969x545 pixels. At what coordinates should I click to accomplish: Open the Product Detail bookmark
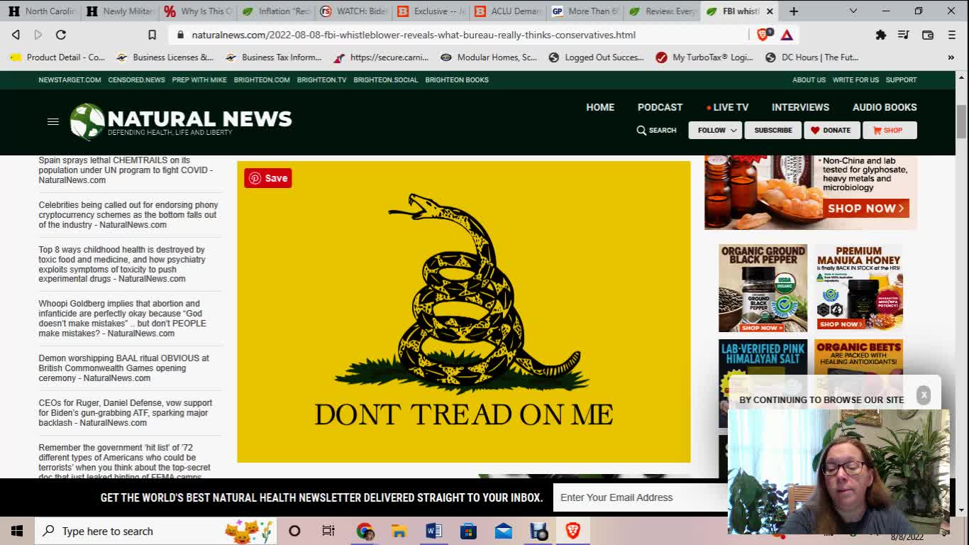(57, 57)
